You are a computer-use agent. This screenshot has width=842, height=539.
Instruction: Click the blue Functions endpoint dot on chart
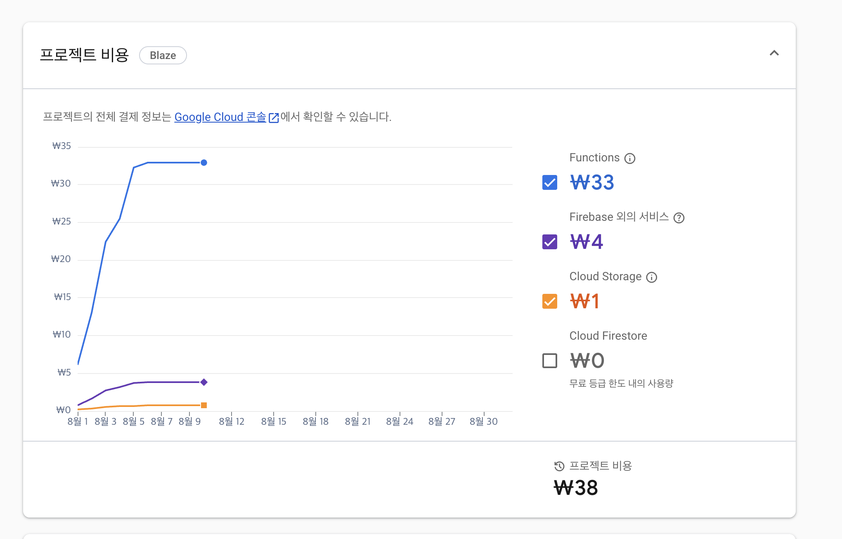(x=204, y=163)
